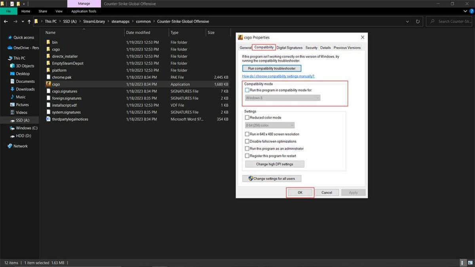Image resolution: width=475 pixels, height=267 pixels.
Task: Sort files by Date modified column header
Action: point(138,32)
